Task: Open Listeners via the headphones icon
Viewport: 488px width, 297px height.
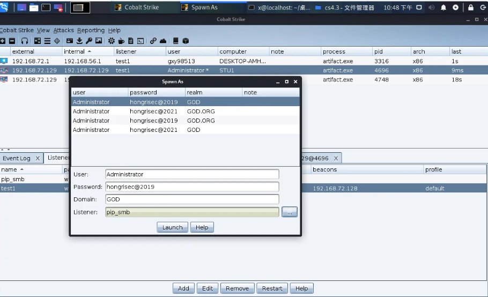Action: click(x=25, y=41)
